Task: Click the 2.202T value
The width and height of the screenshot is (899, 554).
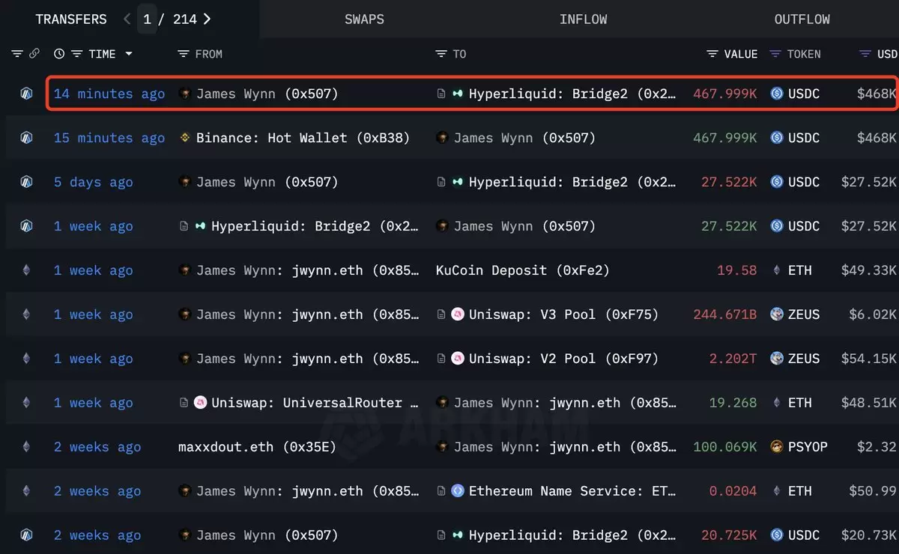Action: pyautogui.click(x=733, y=359)
